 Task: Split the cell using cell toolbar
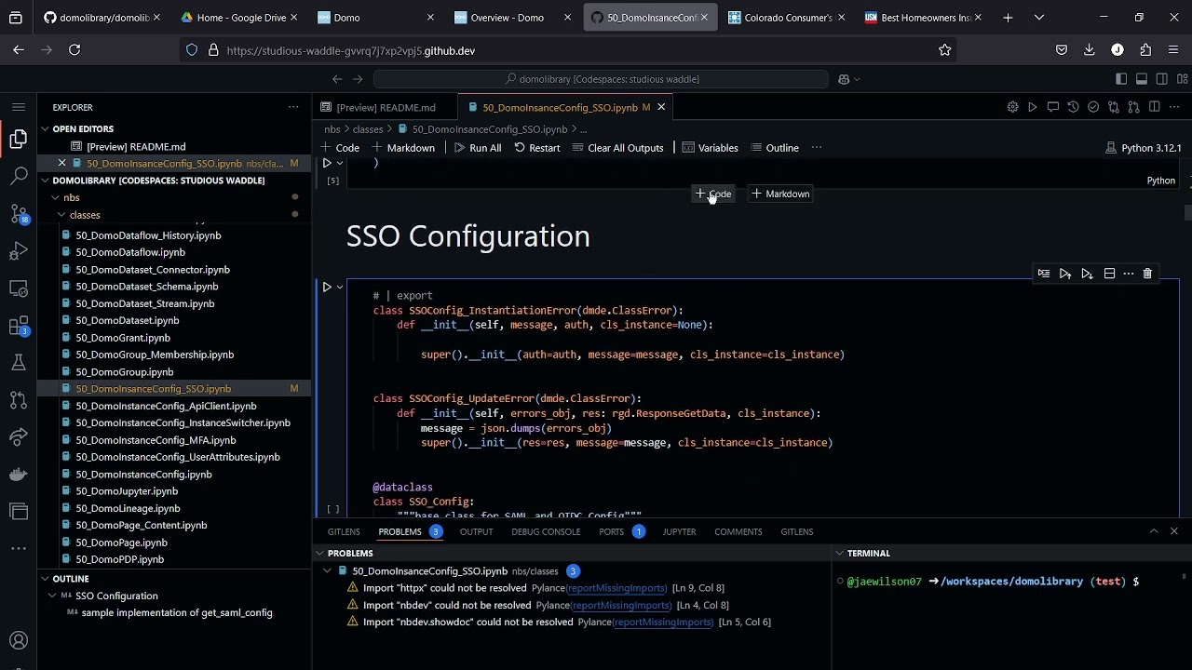tap(1109, 274)
